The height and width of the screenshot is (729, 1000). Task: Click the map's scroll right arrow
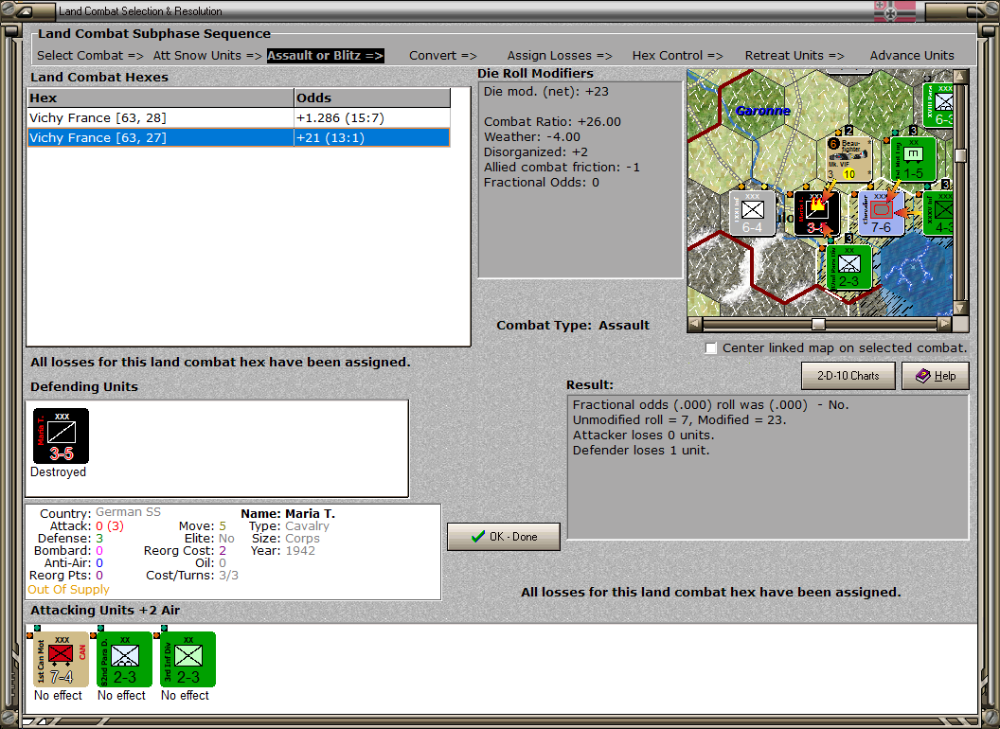pos(944,324)
